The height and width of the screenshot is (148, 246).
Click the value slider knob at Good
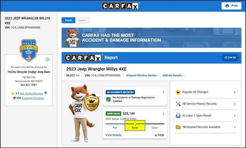point(135,124)
